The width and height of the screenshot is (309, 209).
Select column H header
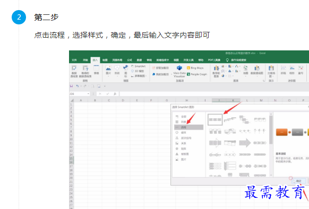(186, 100)
